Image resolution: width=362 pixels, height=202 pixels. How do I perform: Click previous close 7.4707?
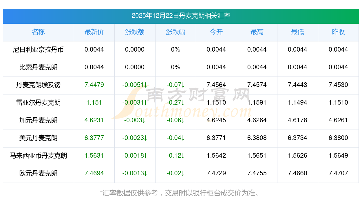[338, 173]
